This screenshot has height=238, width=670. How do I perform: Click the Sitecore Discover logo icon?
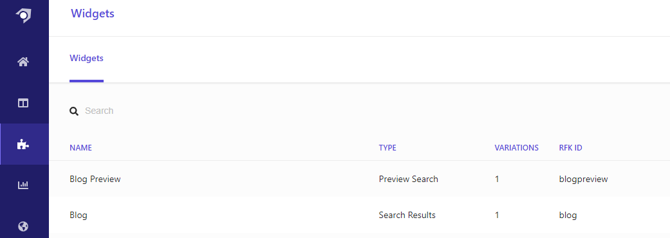[x=24, y=15]
